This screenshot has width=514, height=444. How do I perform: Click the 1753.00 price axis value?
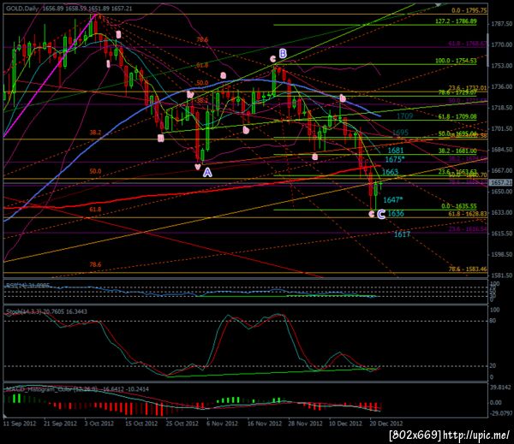(501, 66)
